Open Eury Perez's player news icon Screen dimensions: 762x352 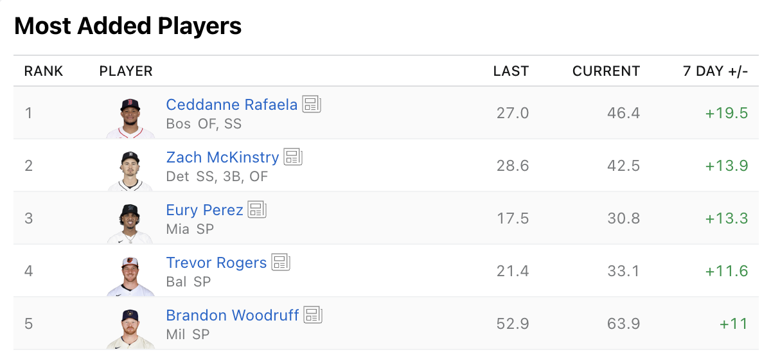click(257, 209)
